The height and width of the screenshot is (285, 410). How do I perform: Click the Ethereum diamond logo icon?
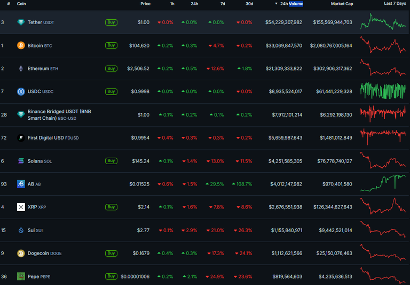click(21, 68)
